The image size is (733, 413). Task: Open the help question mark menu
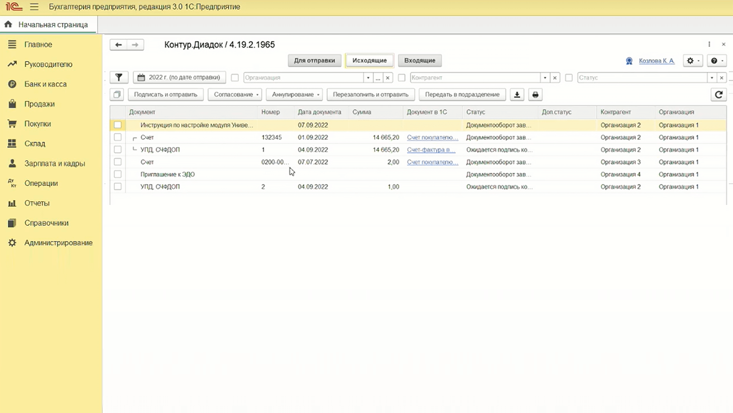pos(716,61)
